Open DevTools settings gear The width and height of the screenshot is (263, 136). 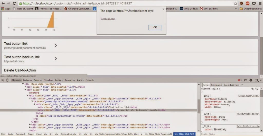pyautogui.click(x=251, y=80)
